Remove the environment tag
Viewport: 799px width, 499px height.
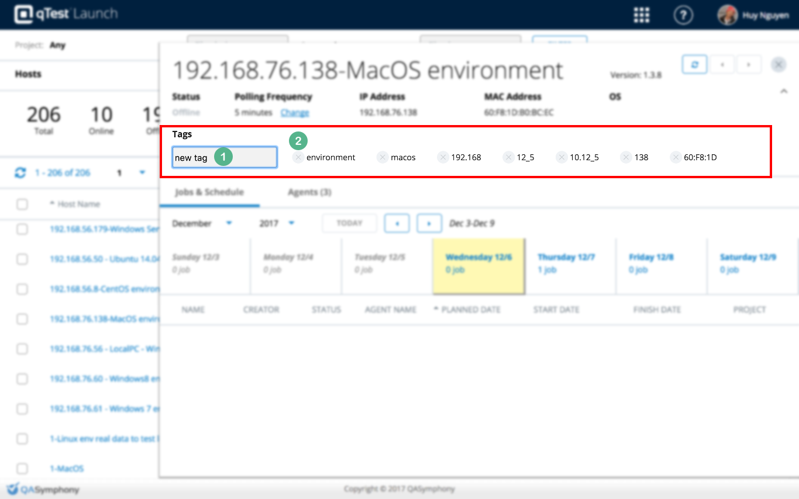coord(298,157)
